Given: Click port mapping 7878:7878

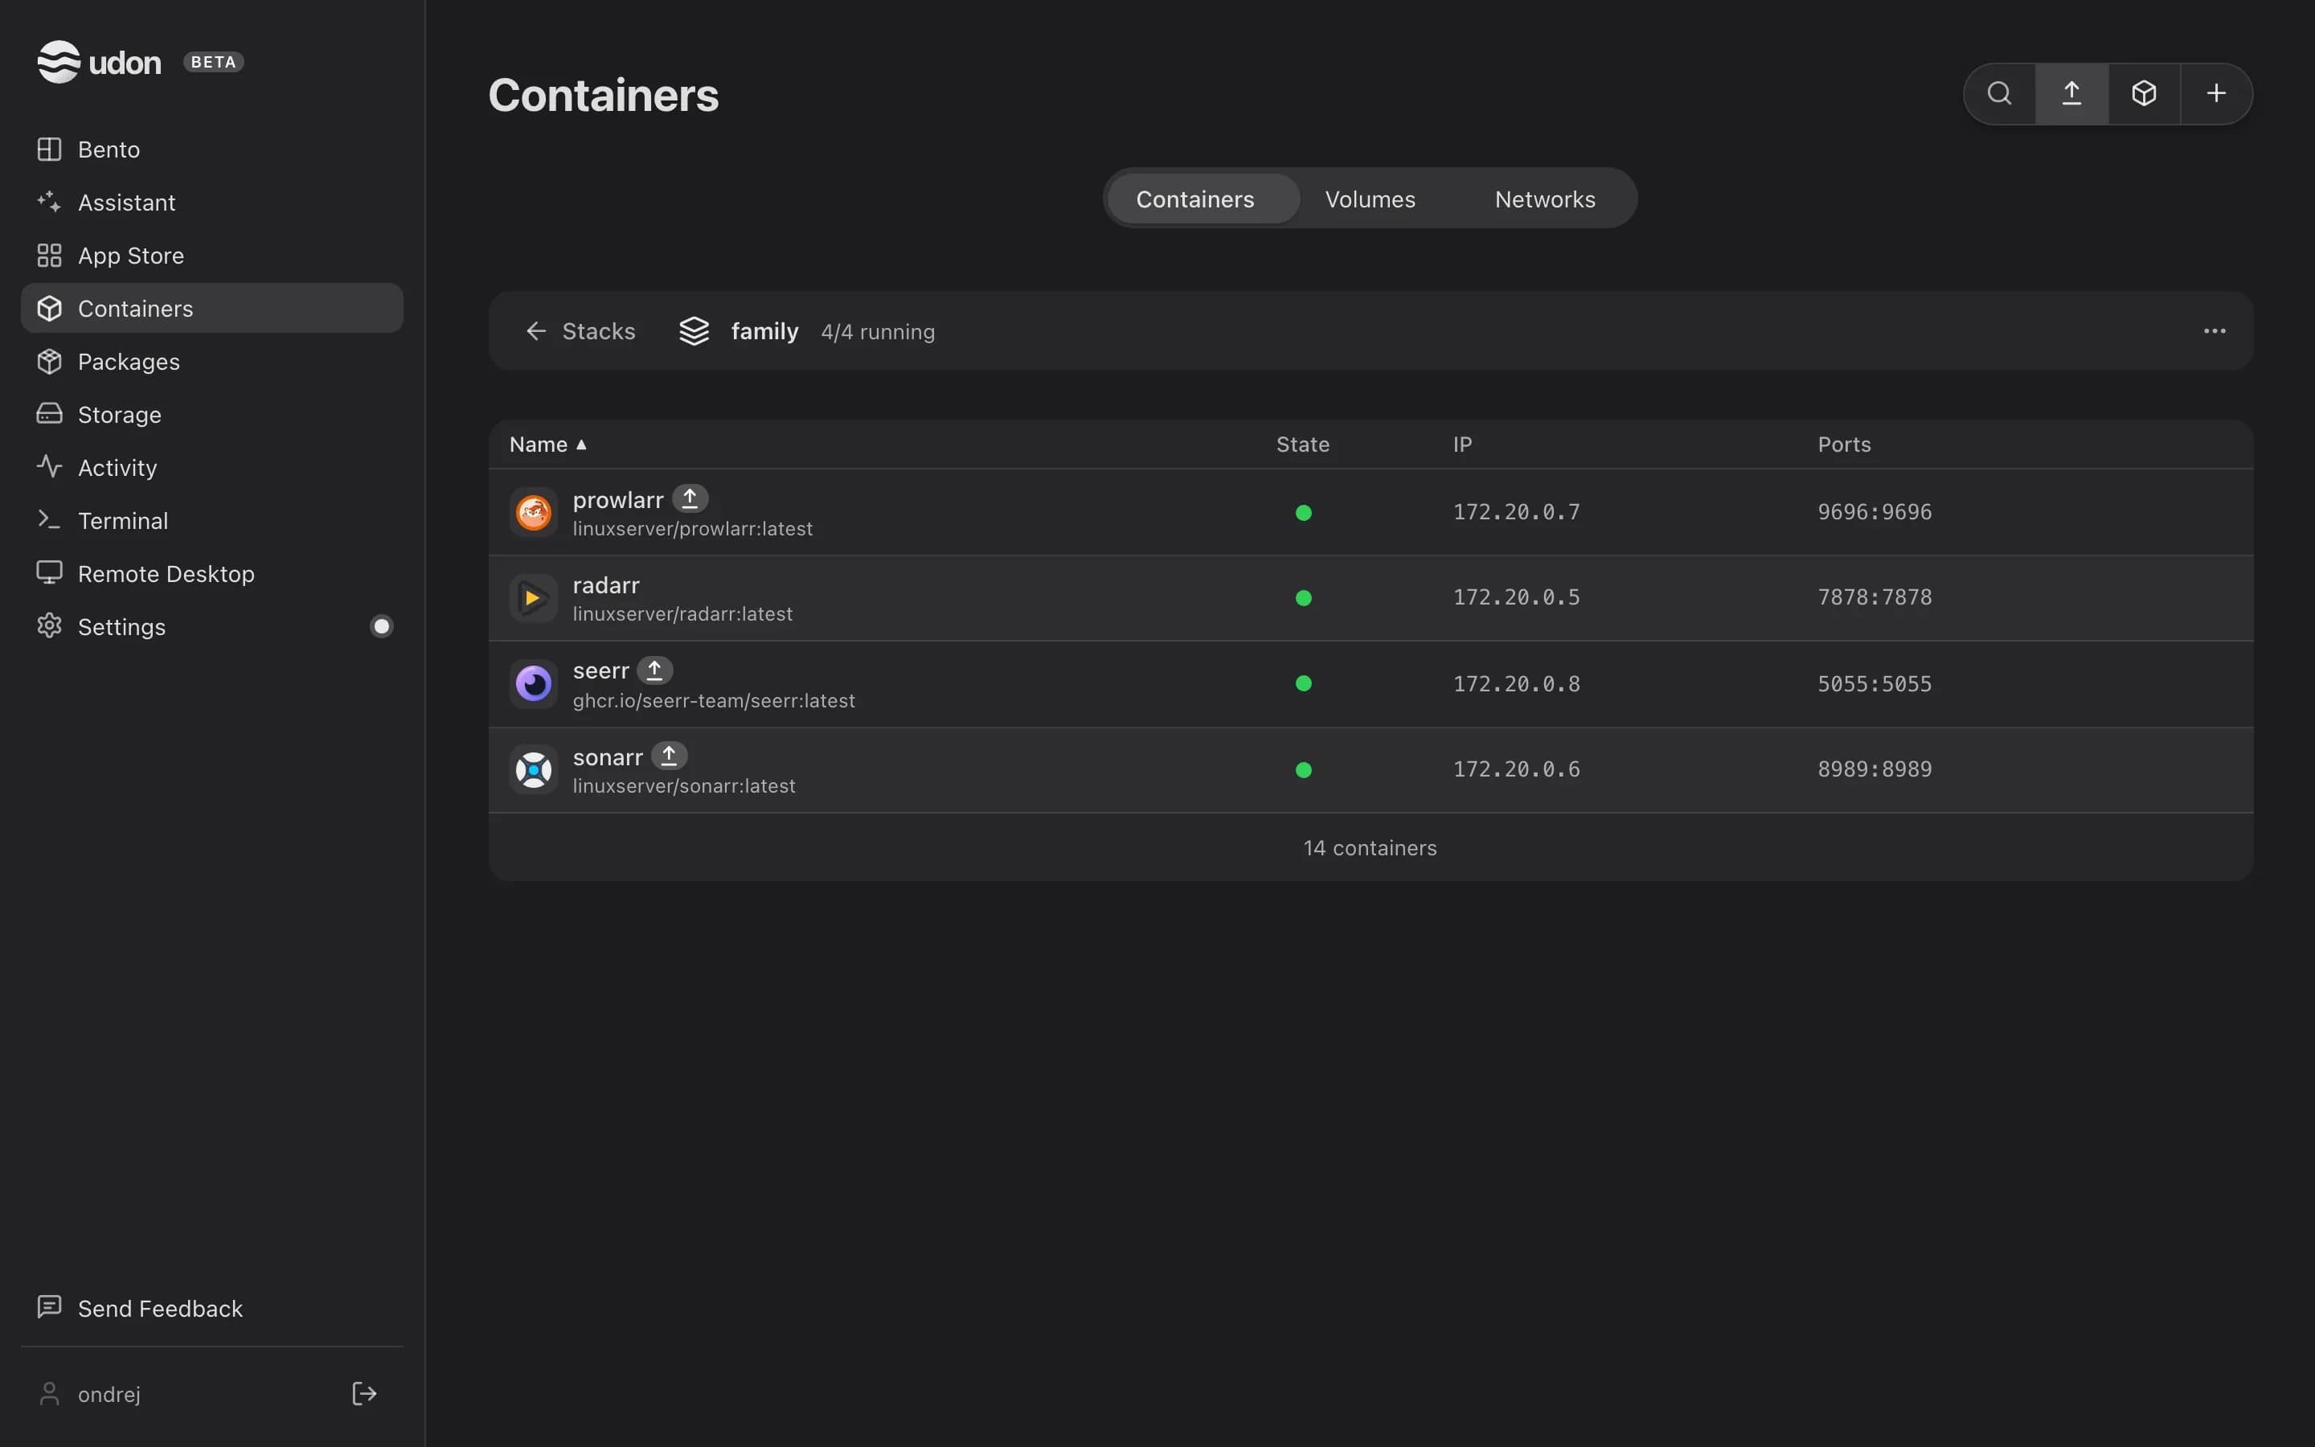Looking at the screenshot, I should [x=1875, y=597].
